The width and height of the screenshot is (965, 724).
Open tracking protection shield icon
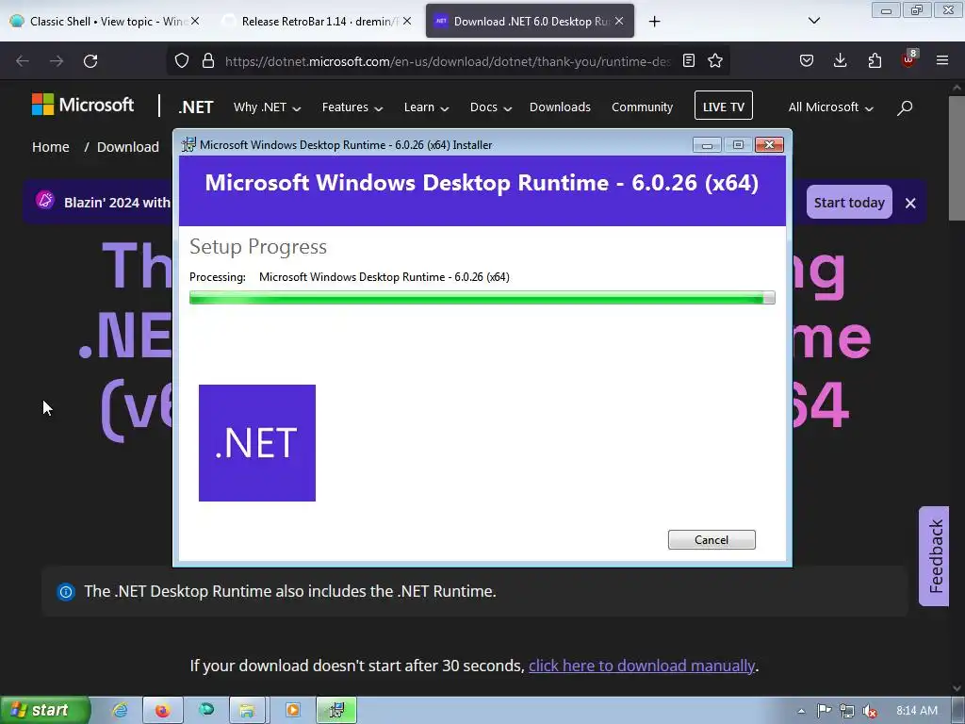coord(182,60)
